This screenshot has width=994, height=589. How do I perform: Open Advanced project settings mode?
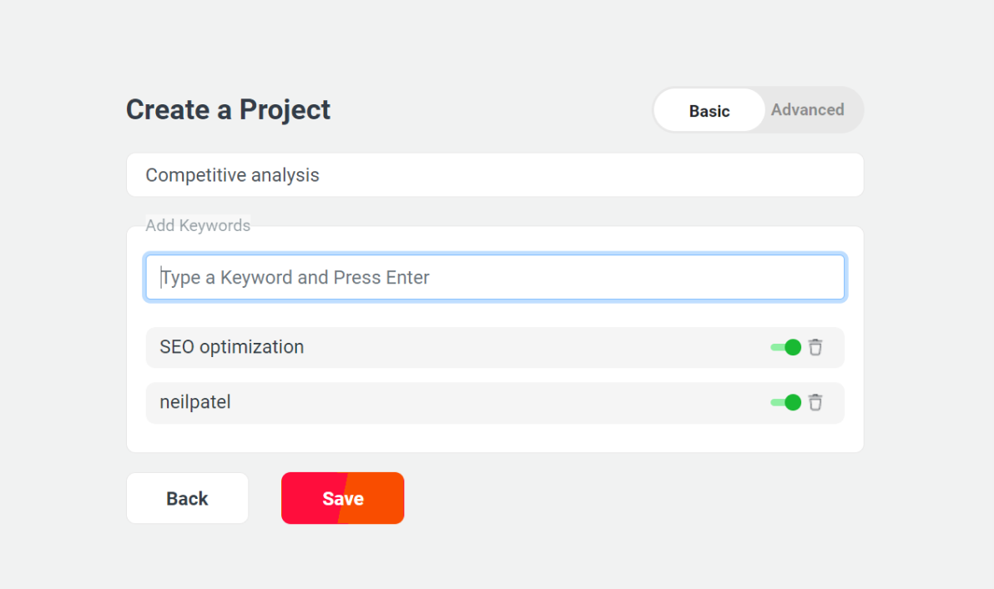[807, 109]
